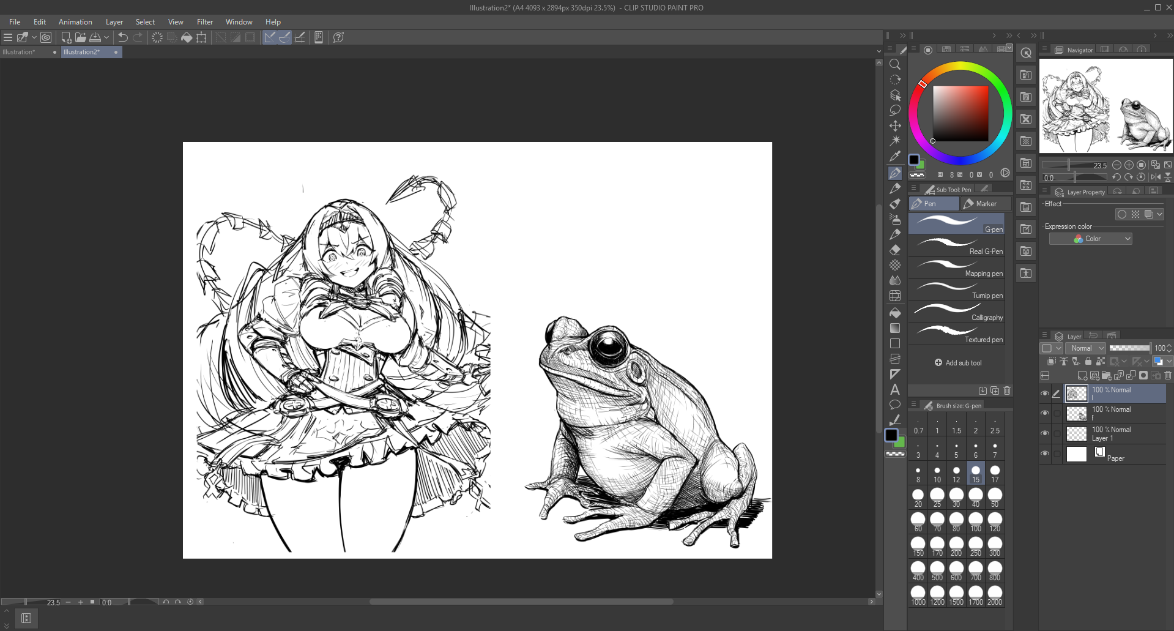
Task: Choose the Text tool
Action: tap(895, 389)
